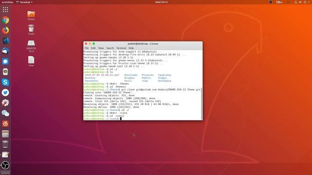Click Activities in the top bar
This screenshot has height=175, width=312.
coord(7,2)
